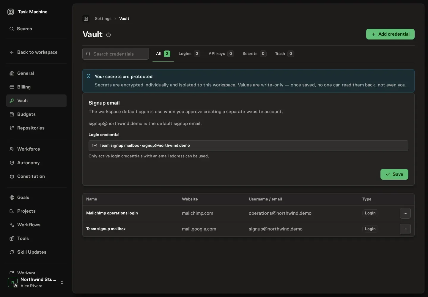The image size is (428, 297).
Task: Click the Team signup mailbox name
Action: click(x=106, y=229)
